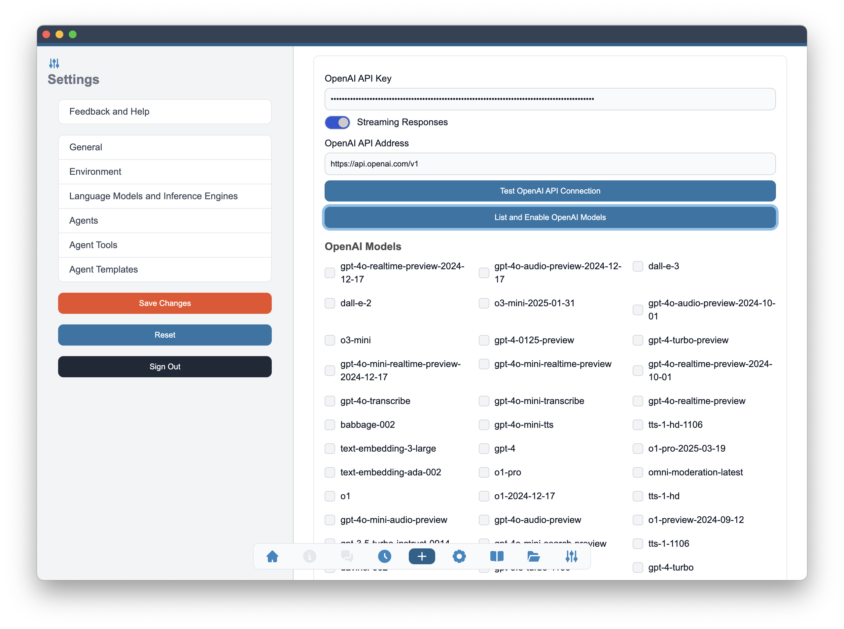The image size is (844, 629).
Task: Open Feedback and Help section
Action: (165, 112)
